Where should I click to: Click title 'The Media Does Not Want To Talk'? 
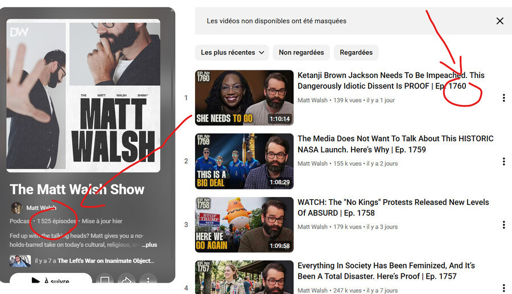(395, 144)
